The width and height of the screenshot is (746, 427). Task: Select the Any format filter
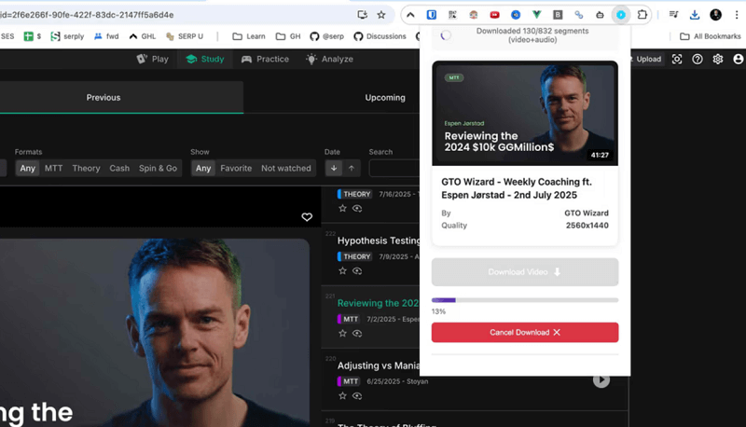28,169
